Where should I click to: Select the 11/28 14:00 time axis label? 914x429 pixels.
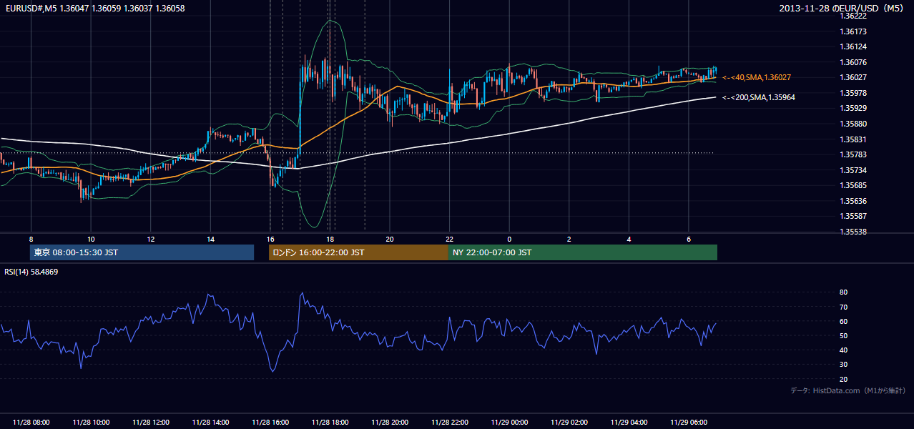tap(210, 423)
